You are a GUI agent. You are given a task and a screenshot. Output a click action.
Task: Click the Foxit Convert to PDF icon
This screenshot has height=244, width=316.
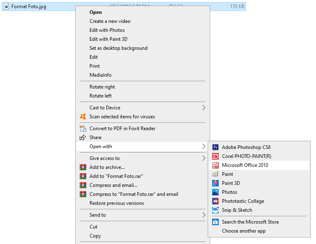(83, 129)
